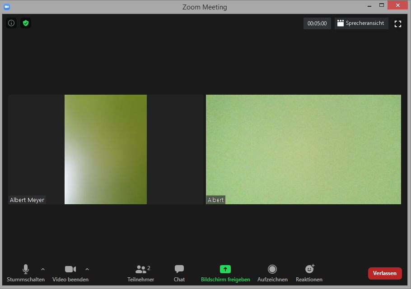The height and width of the screenshot is (289, 411).
Task: Open the Teilnehmer participants panel
Action: (141, 273)
